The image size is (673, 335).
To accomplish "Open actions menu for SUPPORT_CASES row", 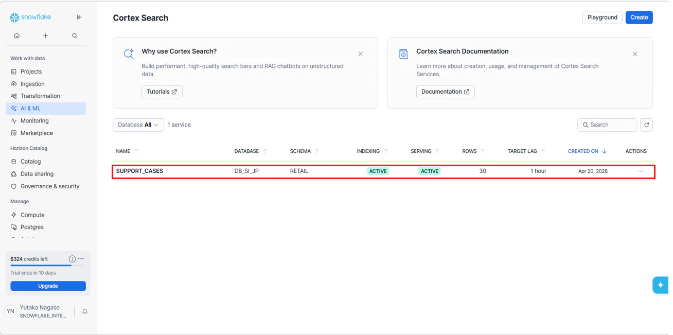I will pyautogui.click(x=640, y=171).
